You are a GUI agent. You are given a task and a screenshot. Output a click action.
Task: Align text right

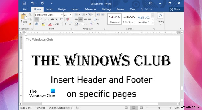(85, 19)
